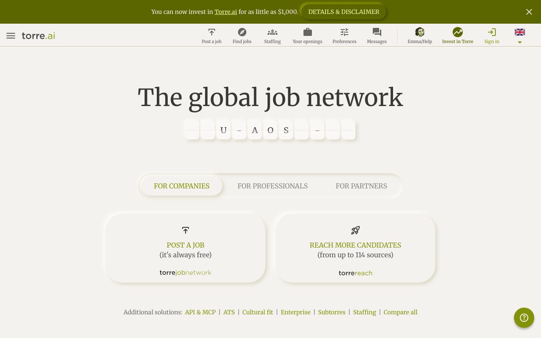Click the torrereach logo

[x=355, y=273]
